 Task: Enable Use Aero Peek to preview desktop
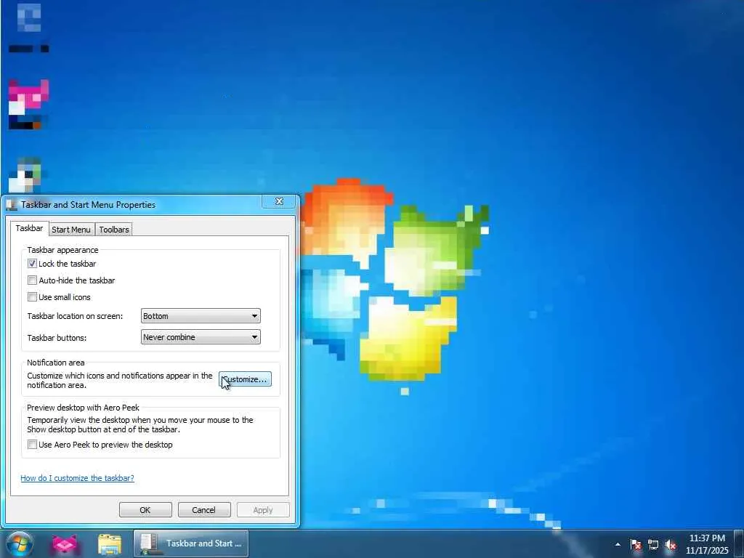pos(32,445)
